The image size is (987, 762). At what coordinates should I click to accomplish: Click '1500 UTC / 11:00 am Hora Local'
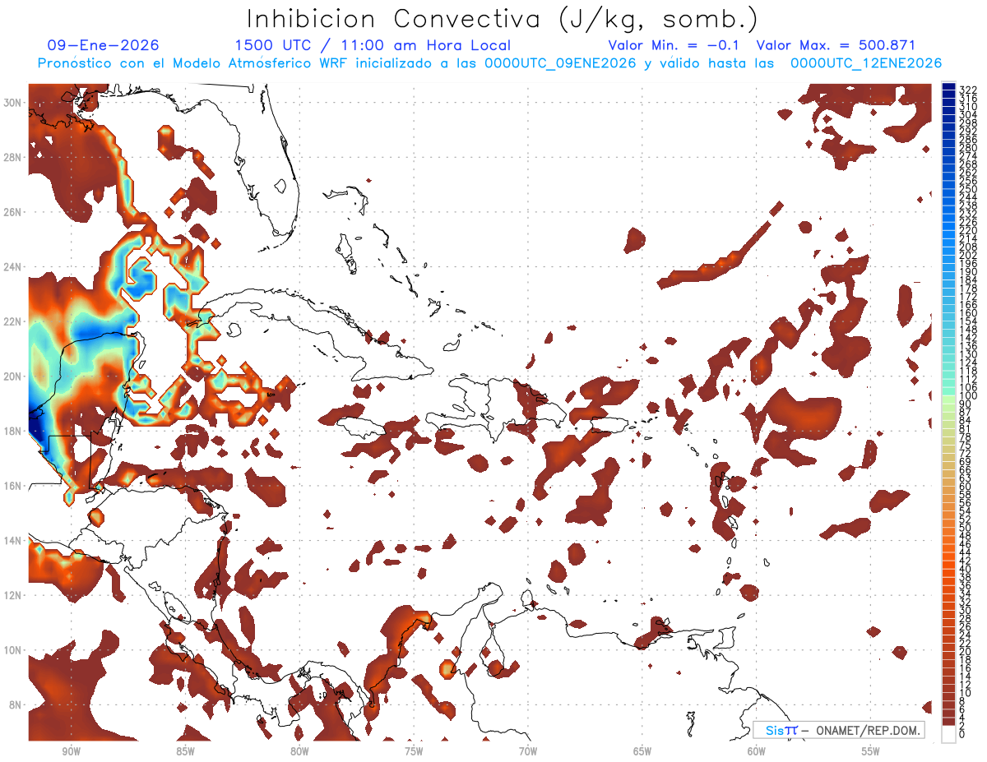373,45
